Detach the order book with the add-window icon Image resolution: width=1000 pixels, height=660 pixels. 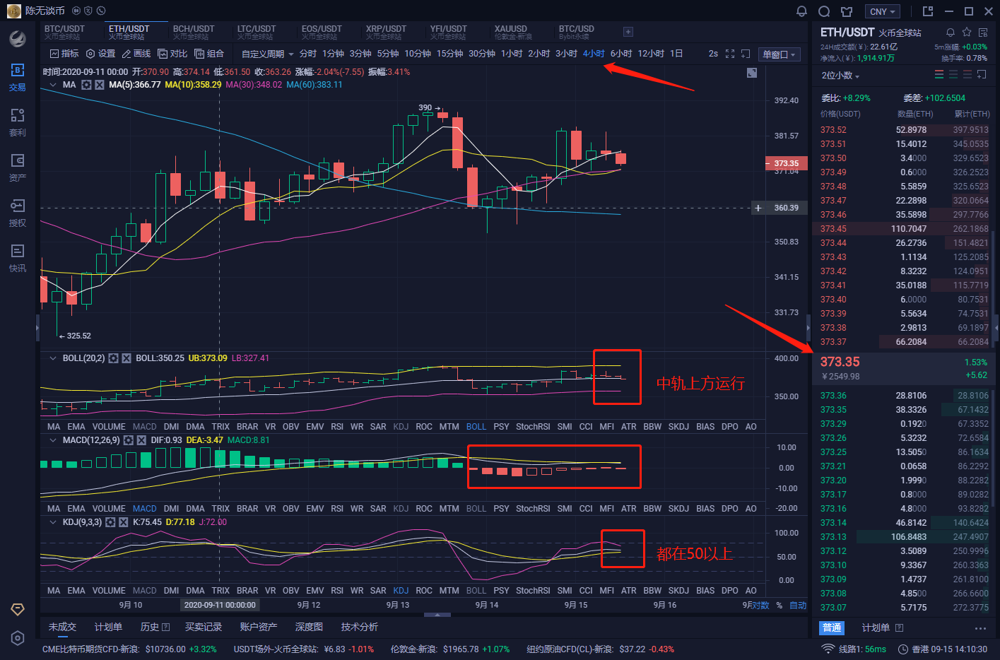(x=982, y=74)
